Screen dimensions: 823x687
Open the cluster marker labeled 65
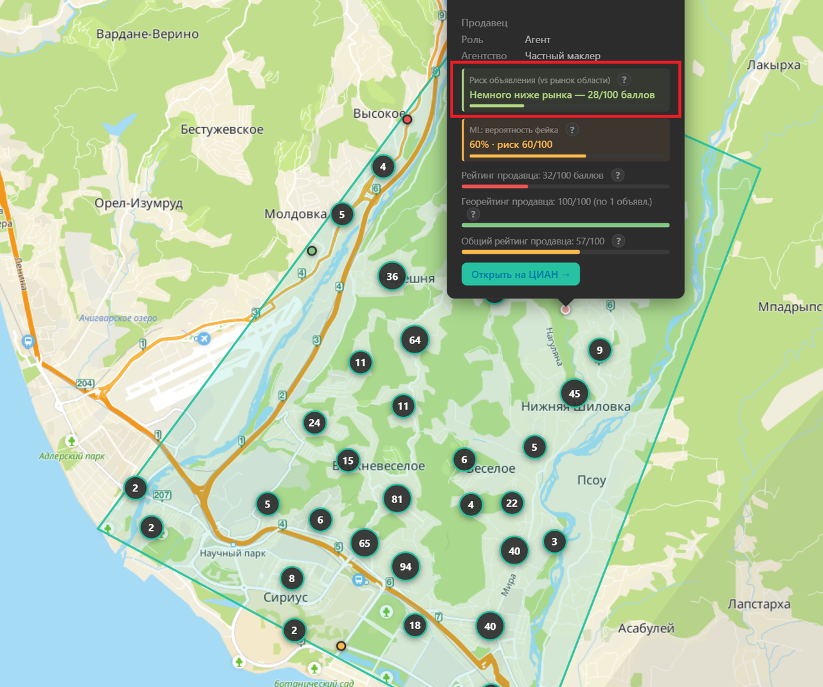pyautogui.click(x=365, y=543)
